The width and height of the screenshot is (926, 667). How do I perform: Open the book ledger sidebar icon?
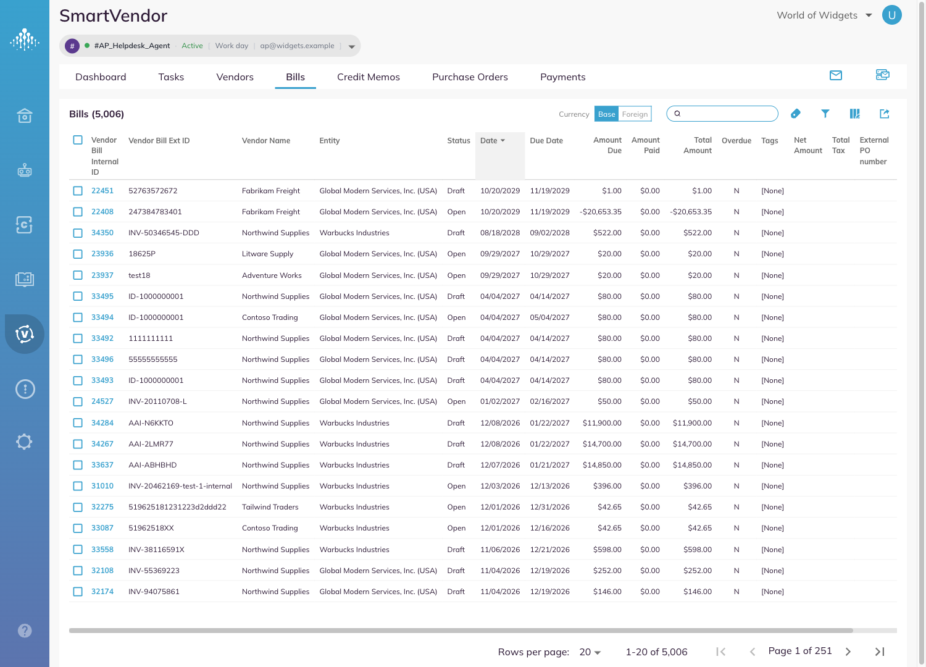[x=25, y=279]
